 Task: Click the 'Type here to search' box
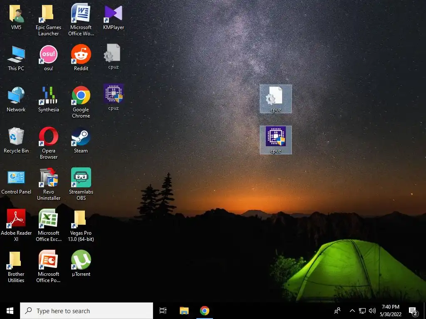click(87, 311)
